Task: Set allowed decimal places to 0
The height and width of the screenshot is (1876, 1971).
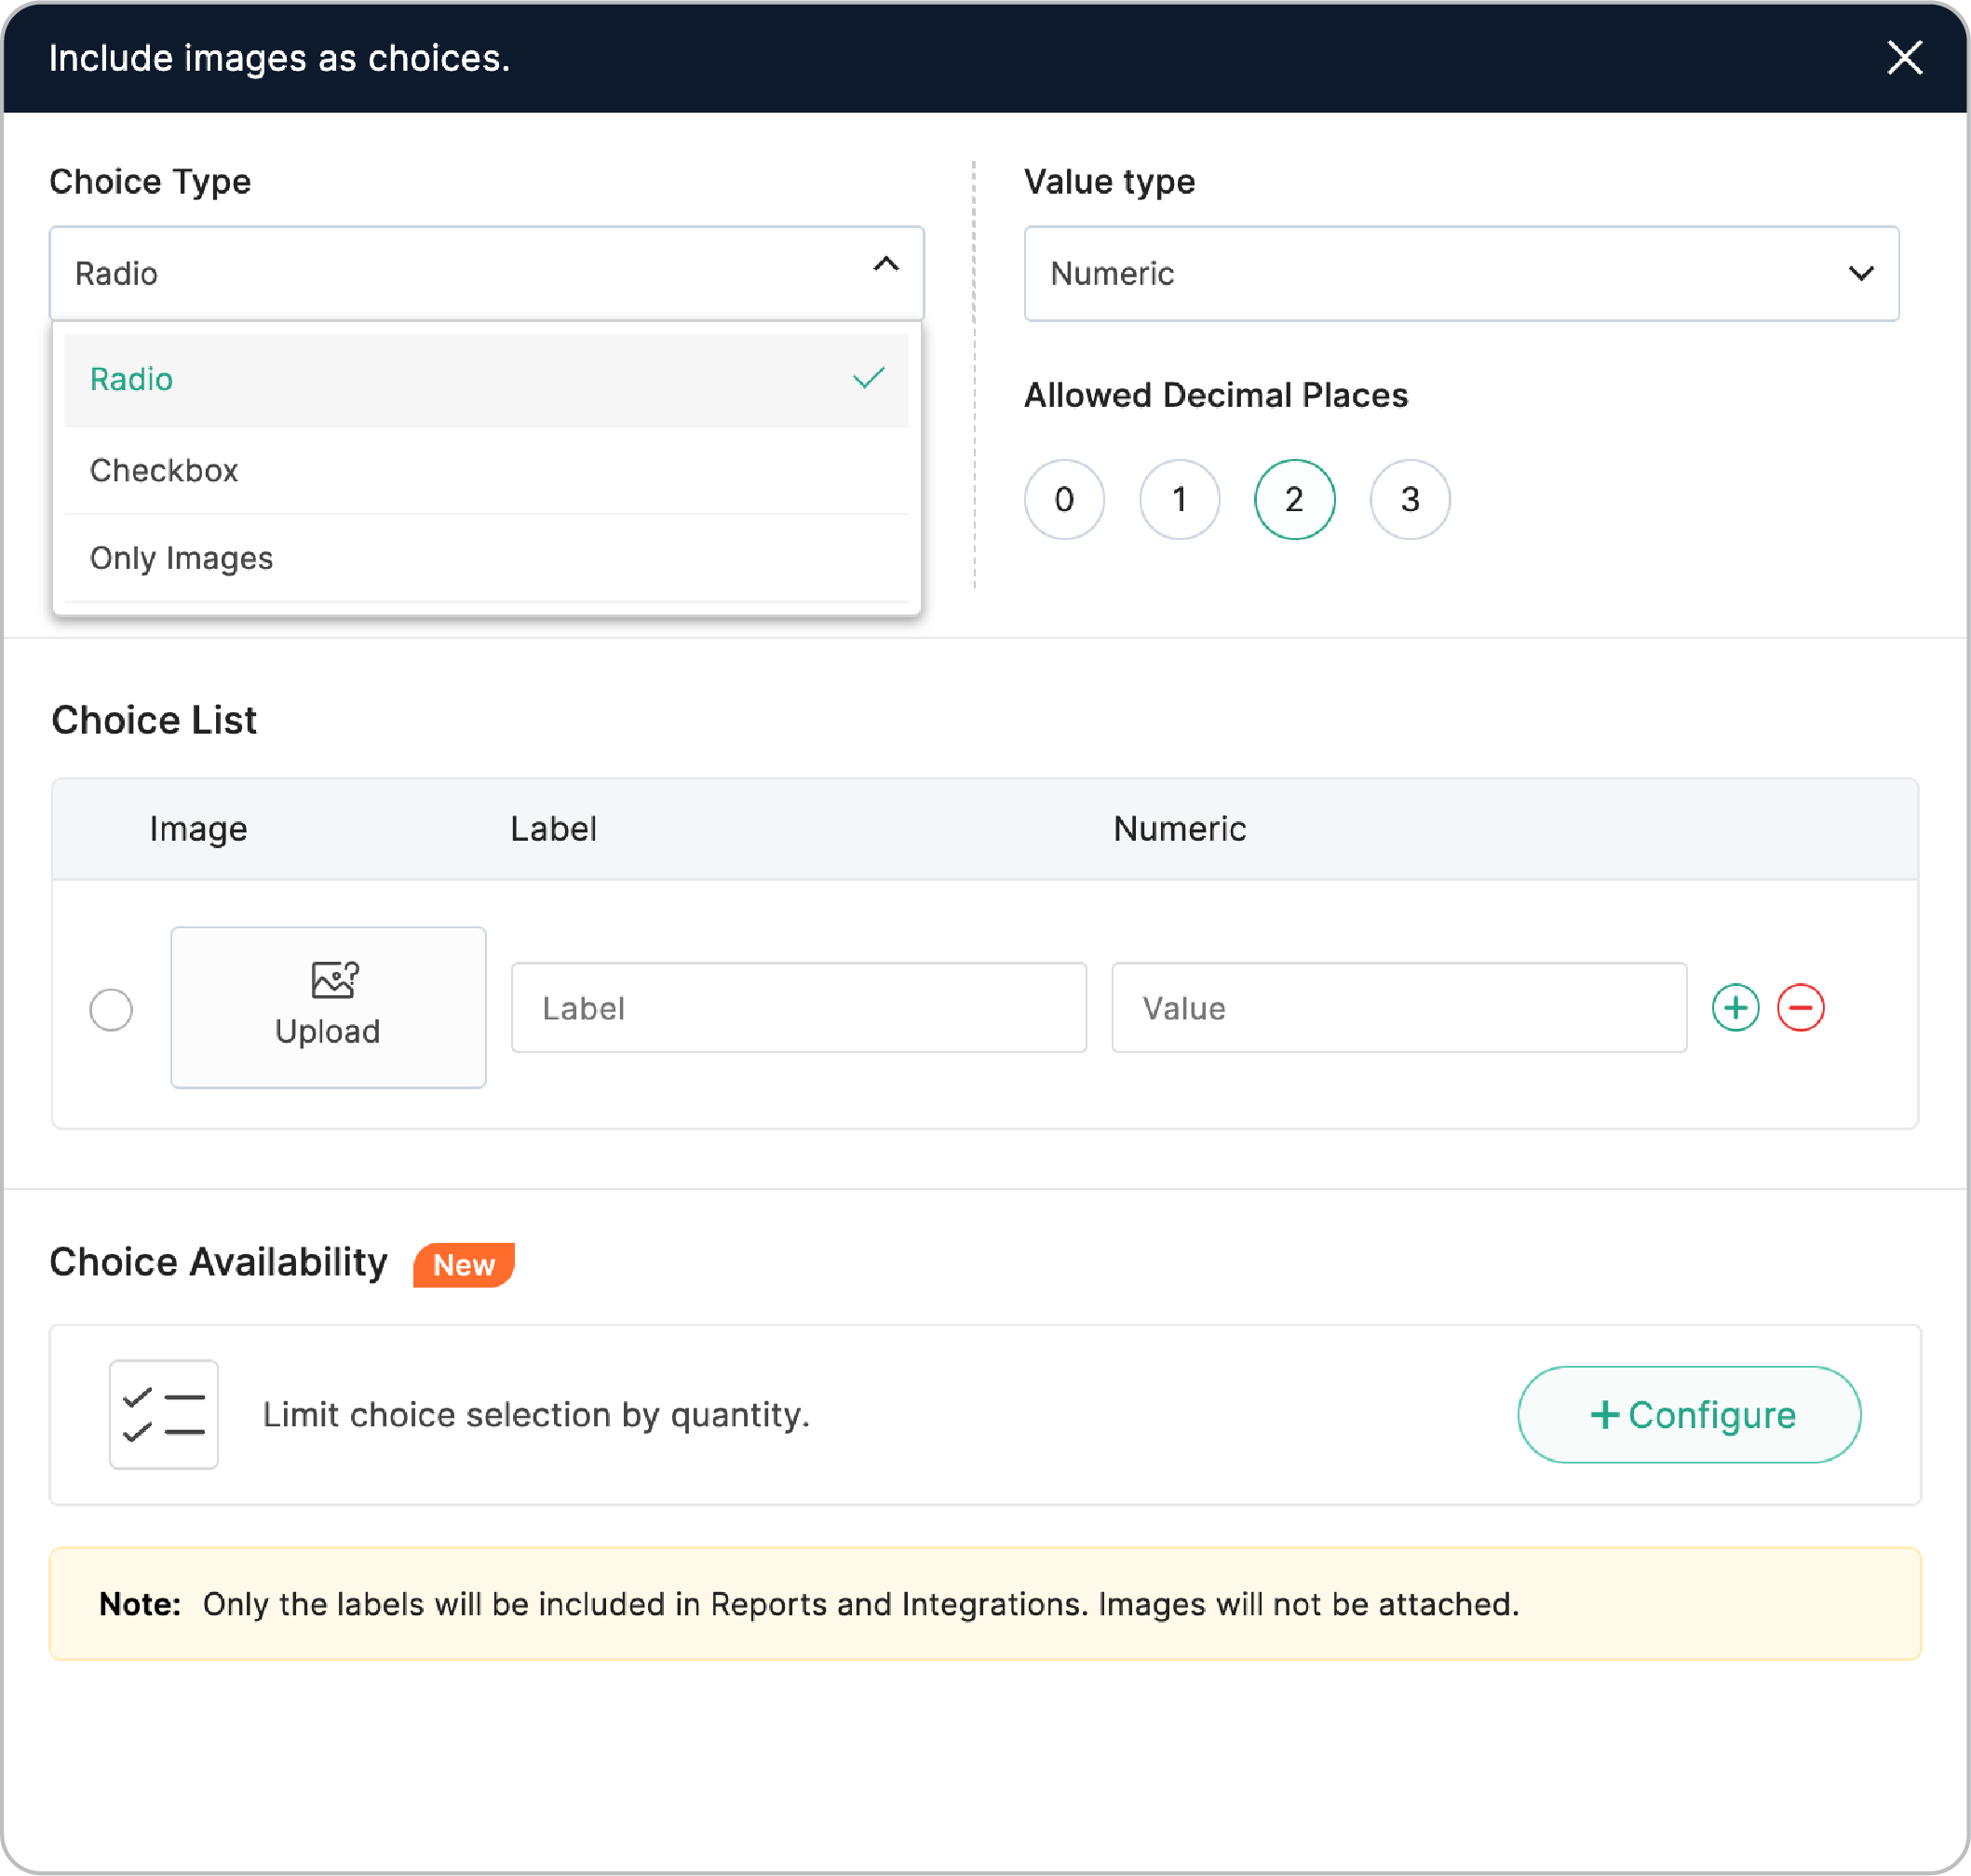Action: 1064,499
